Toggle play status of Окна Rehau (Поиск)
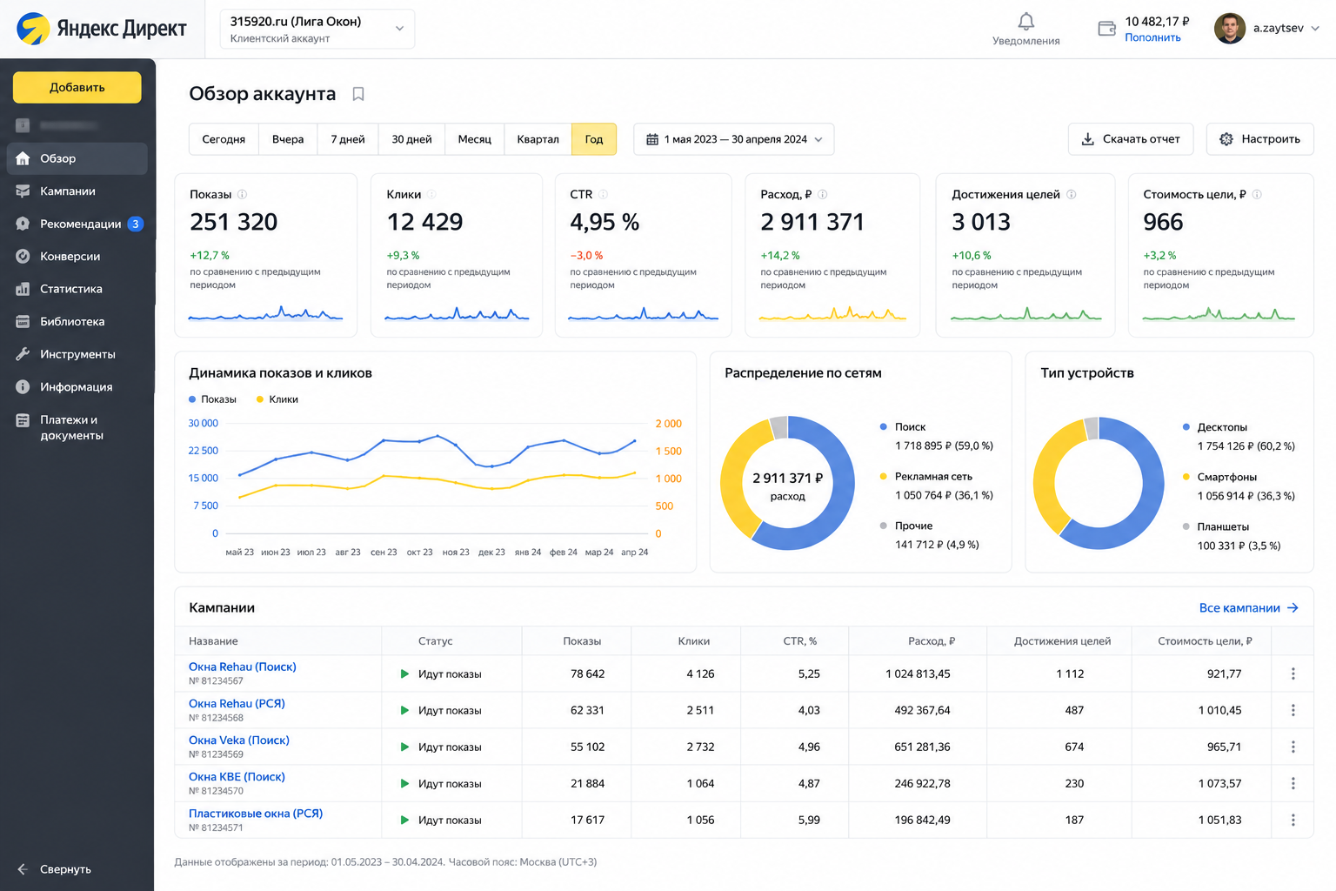 [404, 673]
